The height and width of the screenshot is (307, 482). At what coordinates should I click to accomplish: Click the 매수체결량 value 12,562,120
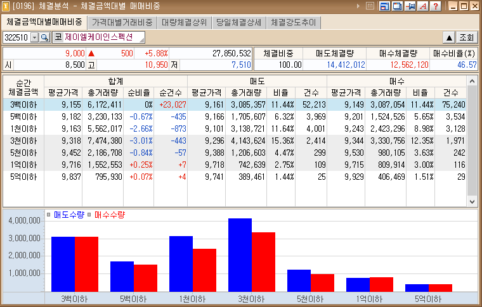[x=409, y=65]
